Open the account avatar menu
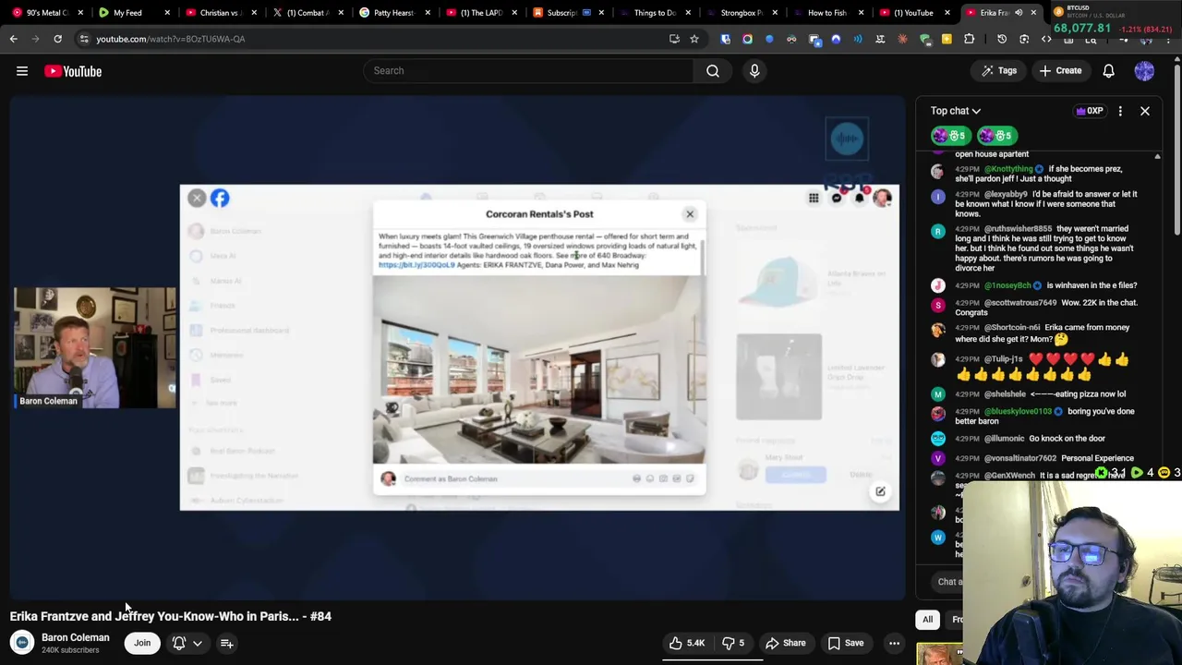Viewport: 1182px width, 665px height. [x=1144, y=70]
